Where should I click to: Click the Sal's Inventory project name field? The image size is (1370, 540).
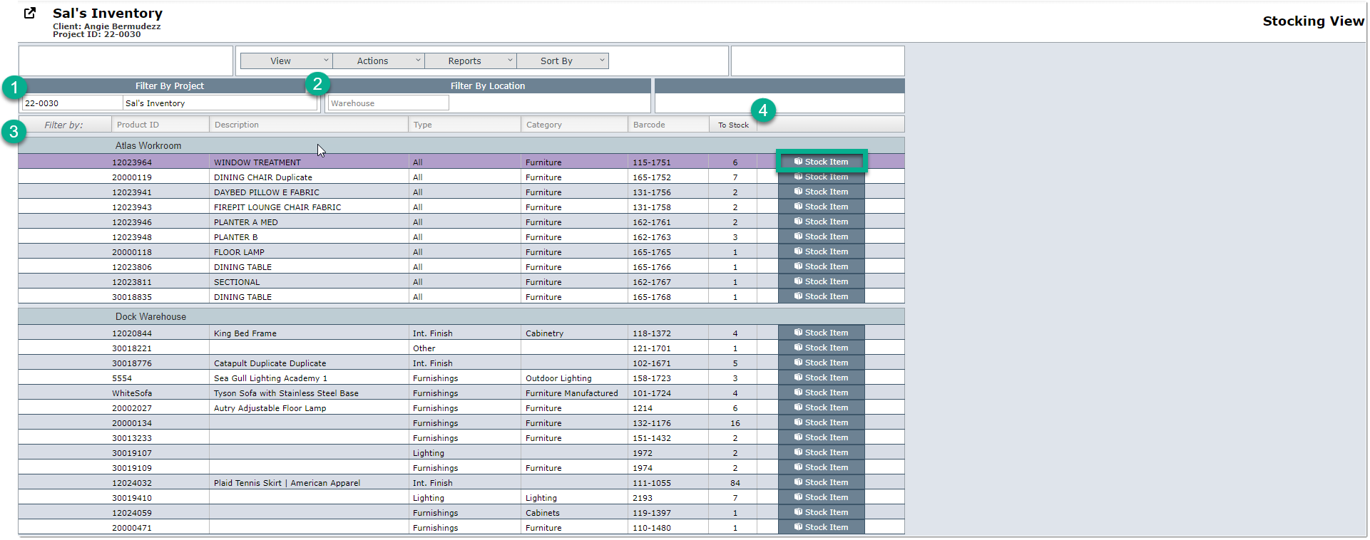point(220,103)
